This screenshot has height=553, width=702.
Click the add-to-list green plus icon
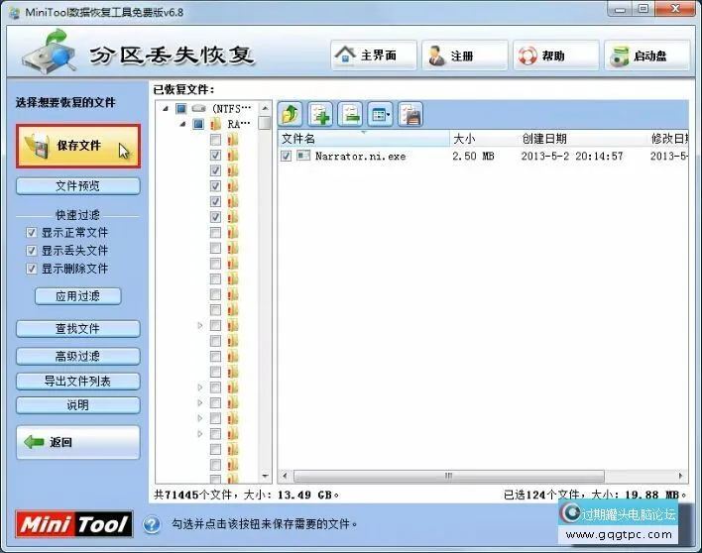click(x=320, y=114)
